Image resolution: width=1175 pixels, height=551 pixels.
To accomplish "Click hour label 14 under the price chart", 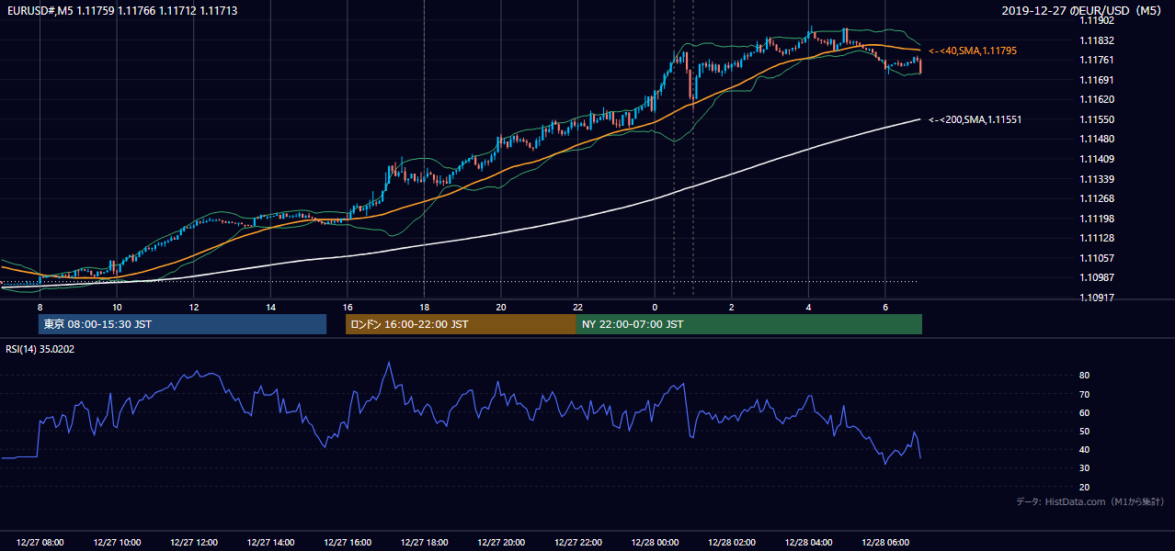I will coord(270,307).
